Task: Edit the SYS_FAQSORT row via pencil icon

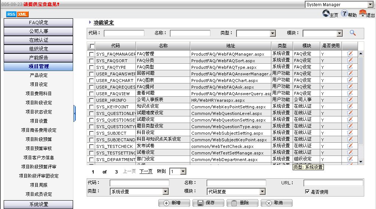Action: point(350,60)
